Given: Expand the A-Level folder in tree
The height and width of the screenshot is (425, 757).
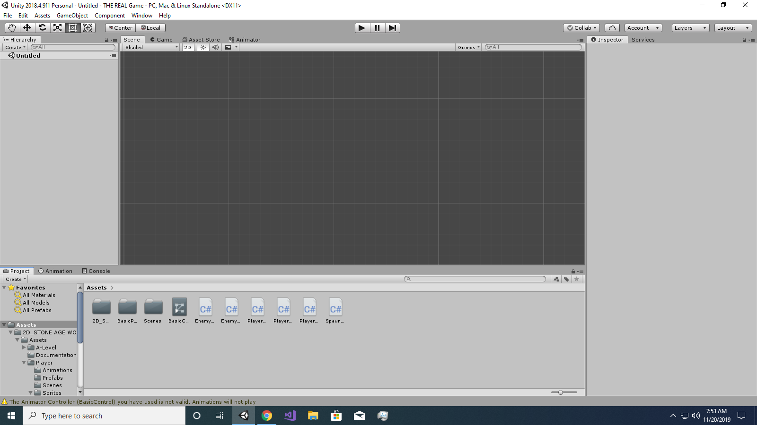Looking at the screenshot, I should [x=24, y=348].
